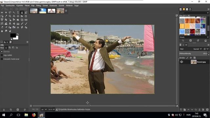This screenshot has height=118, width=210.
Task: Open the 150% zoom level dropdown
Action: pos(52,109)
